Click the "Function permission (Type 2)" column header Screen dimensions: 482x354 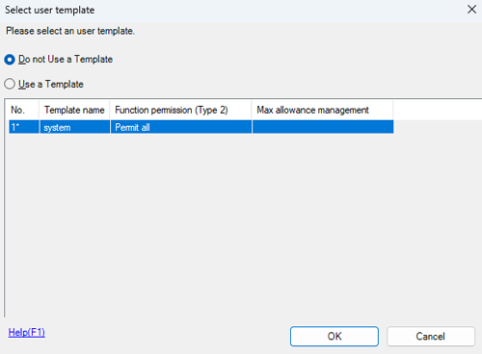click(180, 110)
